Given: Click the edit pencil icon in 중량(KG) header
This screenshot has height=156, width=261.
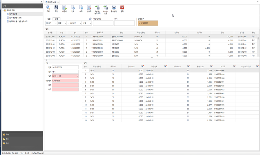Looking at the screenshot, I should (211, 66).
